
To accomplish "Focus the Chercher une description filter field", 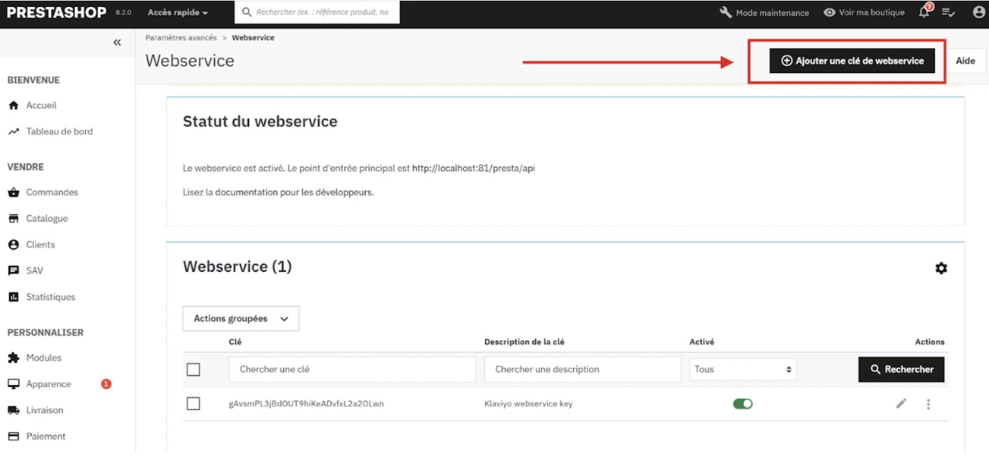I will tap(582, 369).
